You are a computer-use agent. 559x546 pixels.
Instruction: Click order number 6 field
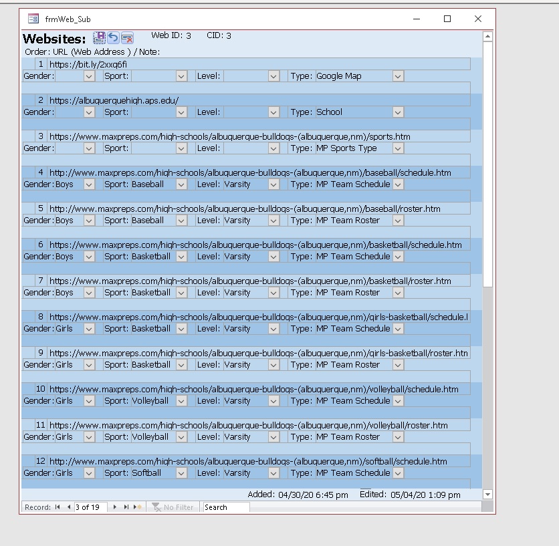point(41,245)
